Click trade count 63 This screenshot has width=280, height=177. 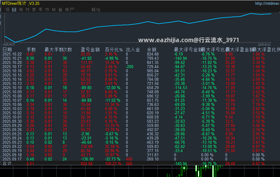[x=65, y=71]
